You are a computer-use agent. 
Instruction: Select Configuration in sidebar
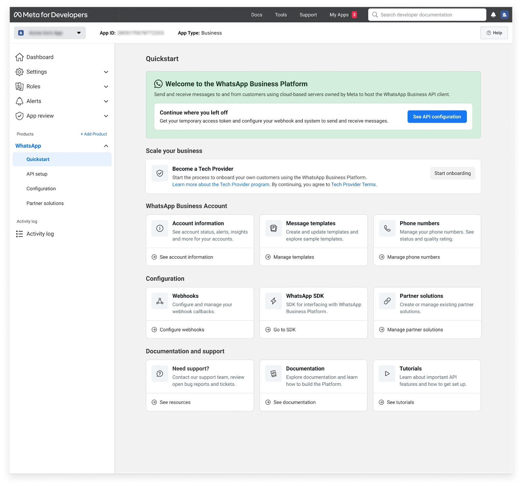click(x=41, y=189)
